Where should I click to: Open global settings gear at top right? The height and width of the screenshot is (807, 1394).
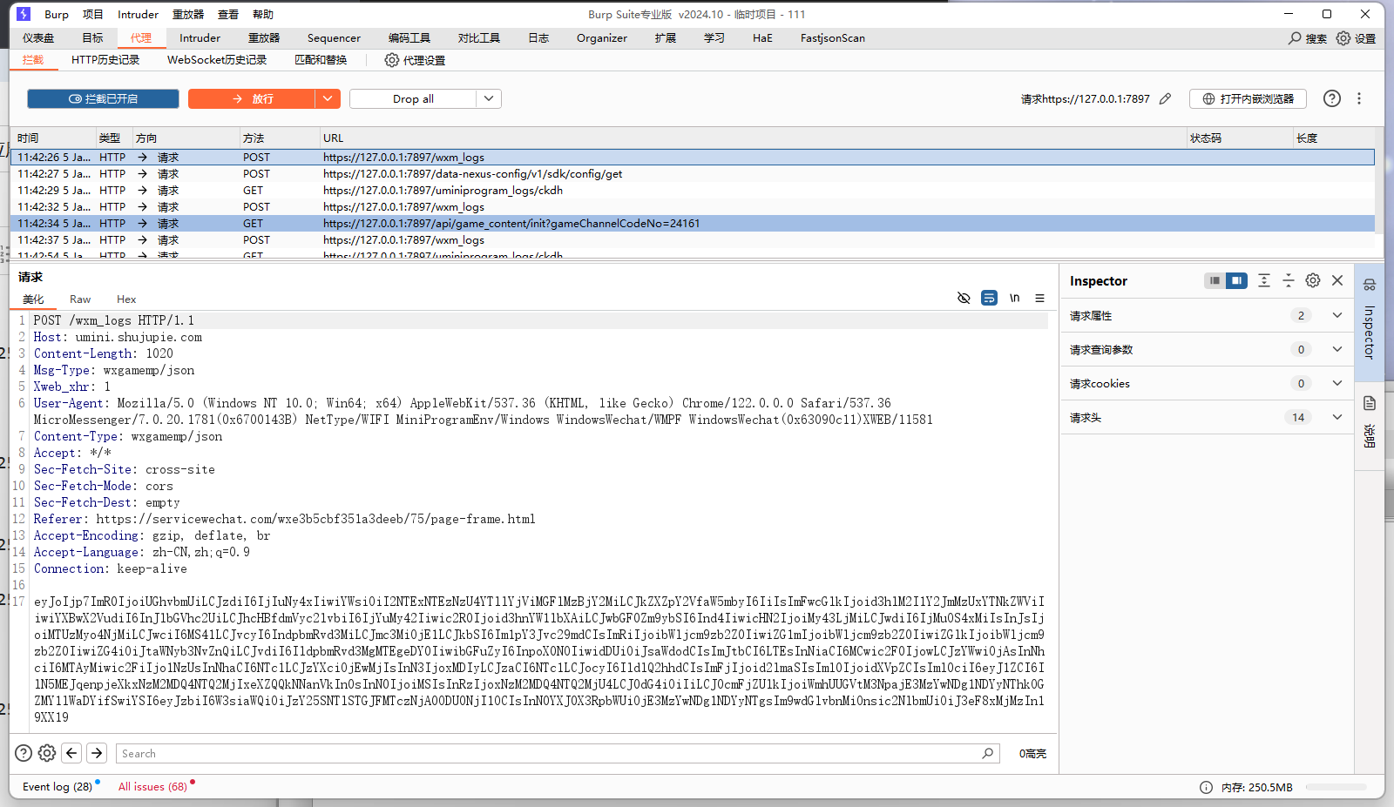click(1343, 38)
